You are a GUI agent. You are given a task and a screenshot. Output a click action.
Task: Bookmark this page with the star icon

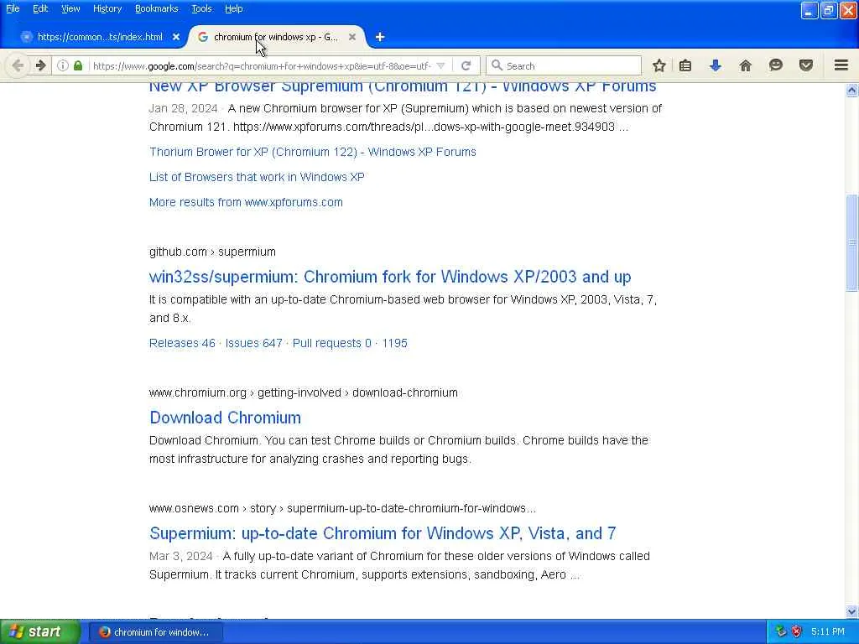659,65
